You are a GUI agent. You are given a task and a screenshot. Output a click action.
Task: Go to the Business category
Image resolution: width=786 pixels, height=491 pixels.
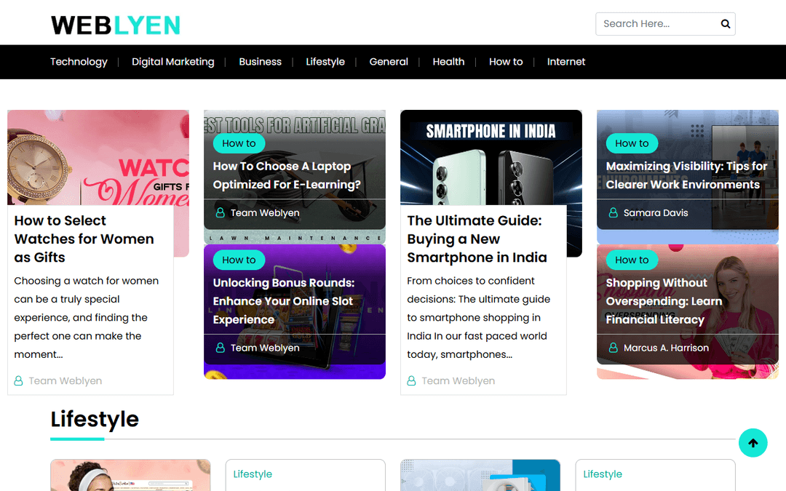tap(260, 62)
